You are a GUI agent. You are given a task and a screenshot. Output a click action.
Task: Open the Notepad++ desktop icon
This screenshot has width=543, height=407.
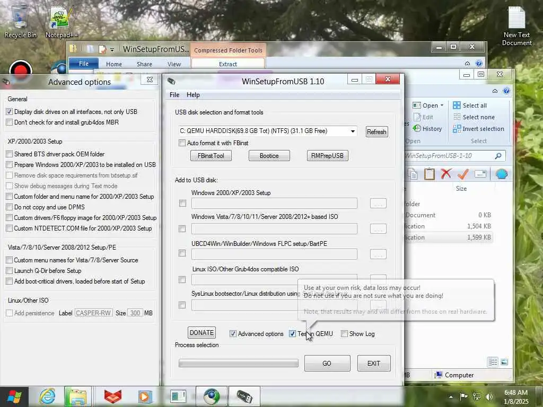coord(62,21)
